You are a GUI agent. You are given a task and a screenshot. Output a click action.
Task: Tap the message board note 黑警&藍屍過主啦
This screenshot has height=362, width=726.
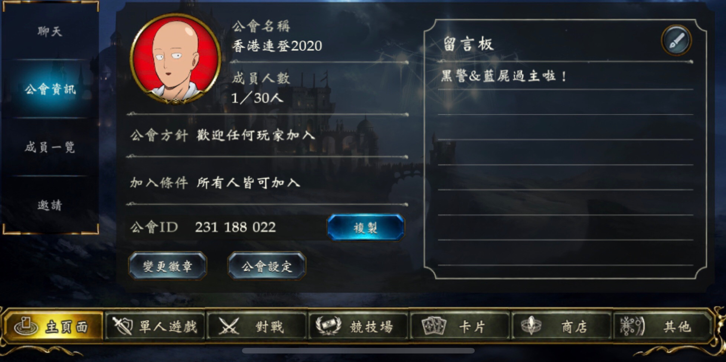pos(503,76)
